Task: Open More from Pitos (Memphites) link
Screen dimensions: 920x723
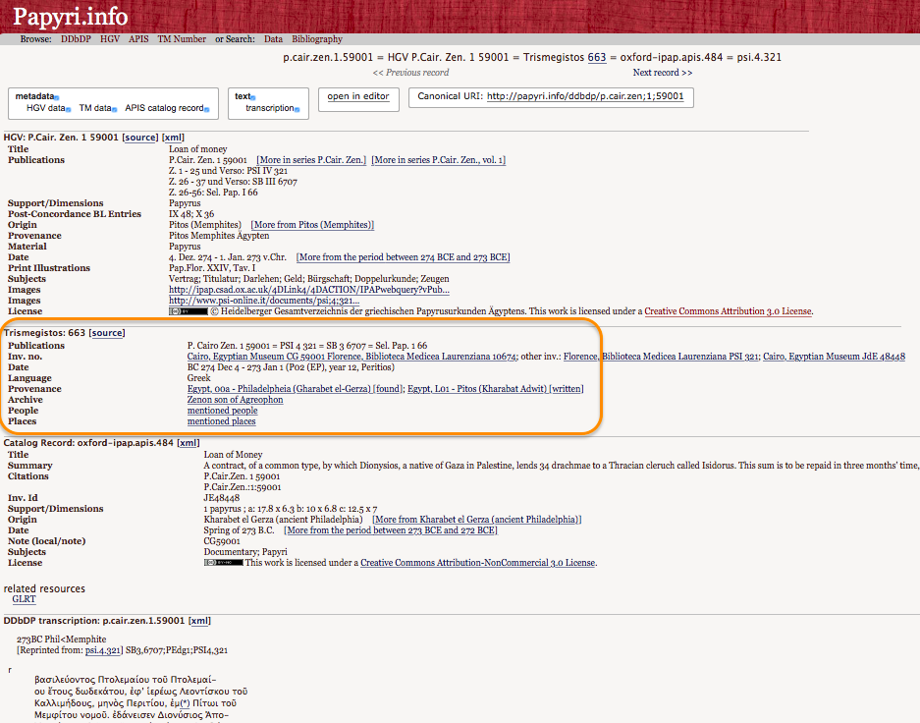Action: (312, 225)
